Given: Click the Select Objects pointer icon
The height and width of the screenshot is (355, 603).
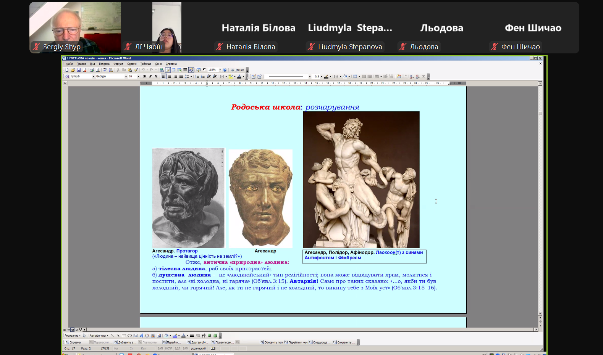Looking at the screenshot, I should [x=84, y=336].
